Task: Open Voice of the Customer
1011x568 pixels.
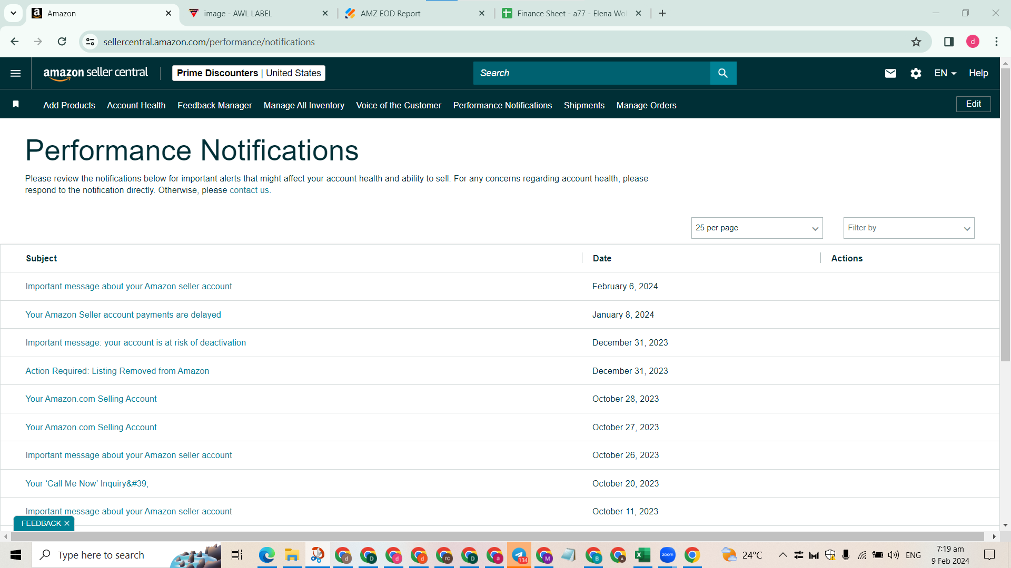Action: [x=399, y=105]
